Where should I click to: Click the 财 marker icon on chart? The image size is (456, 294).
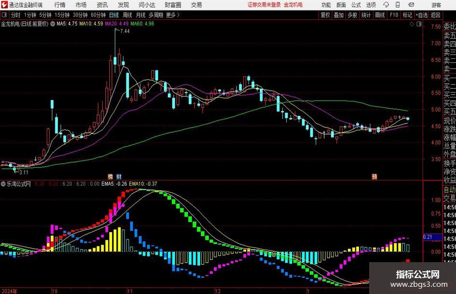119,176
